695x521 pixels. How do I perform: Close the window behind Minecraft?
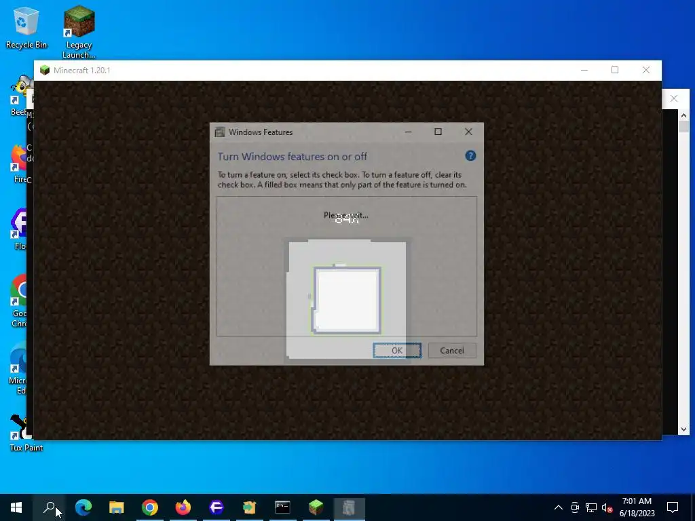(x=674, y=98)
